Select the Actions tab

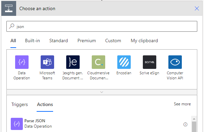[45, 104]
